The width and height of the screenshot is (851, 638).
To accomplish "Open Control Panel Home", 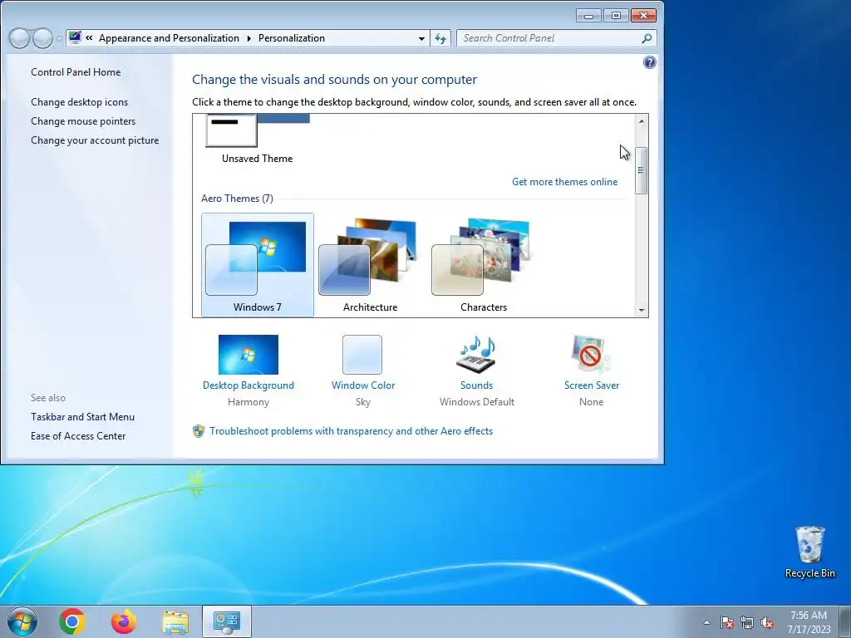I will (76, 71).
